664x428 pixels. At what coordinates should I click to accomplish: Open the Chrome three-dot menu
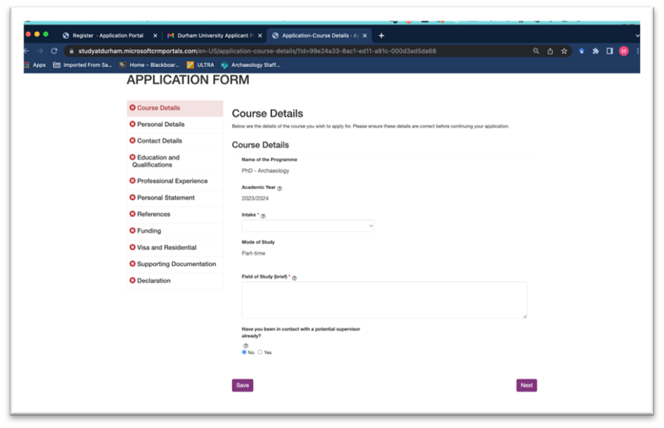coord(637,51)
